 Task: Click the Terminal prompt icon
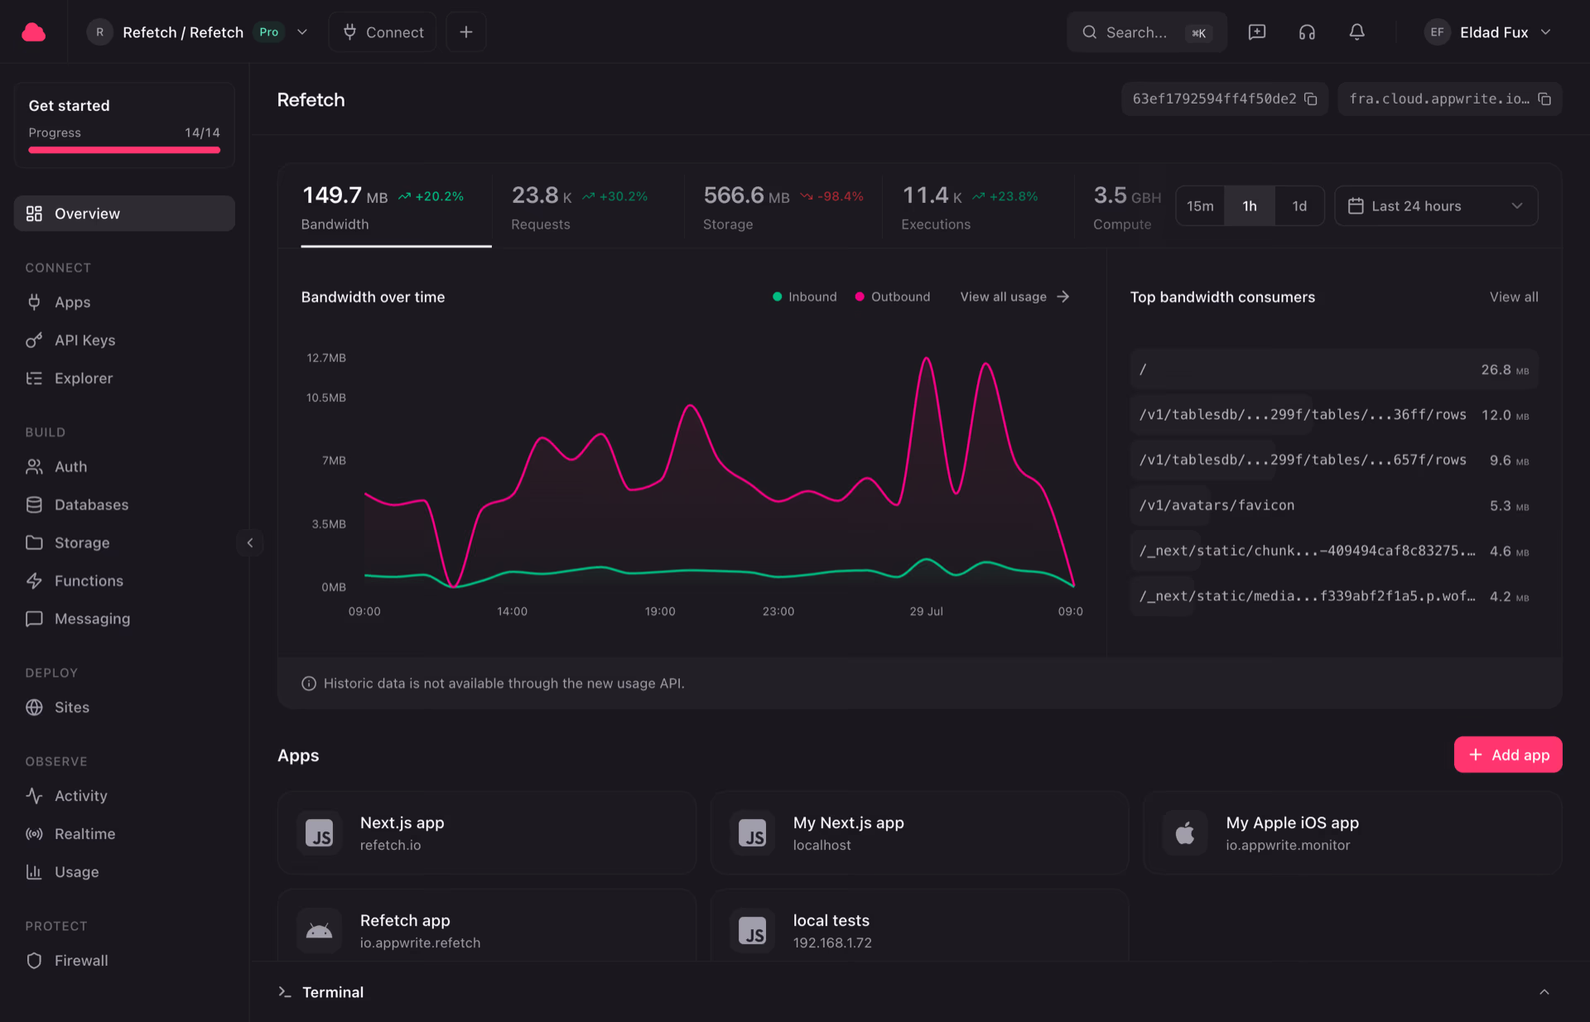click(x=285, y=991)
